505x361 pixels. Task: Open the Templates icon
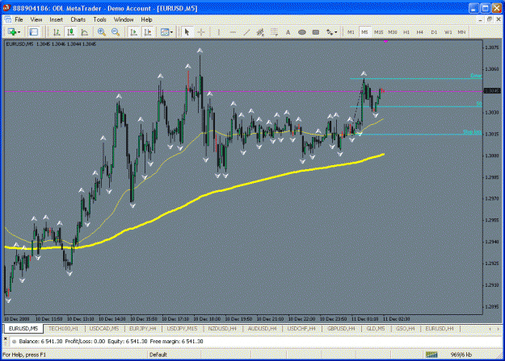165,32
